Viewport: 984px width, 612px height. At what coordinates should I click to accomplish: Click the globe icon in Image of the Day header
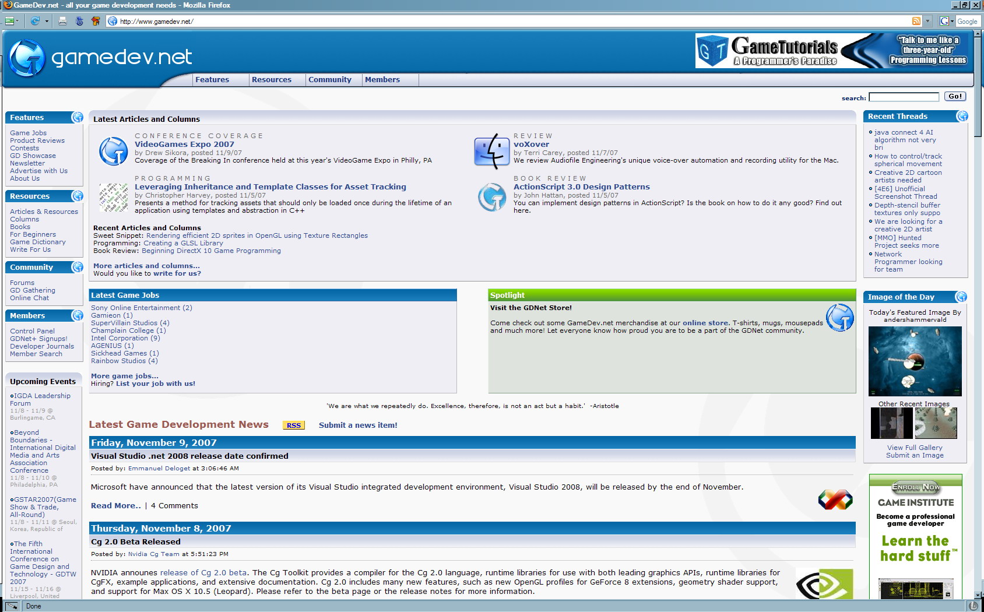tap(961, 297)
